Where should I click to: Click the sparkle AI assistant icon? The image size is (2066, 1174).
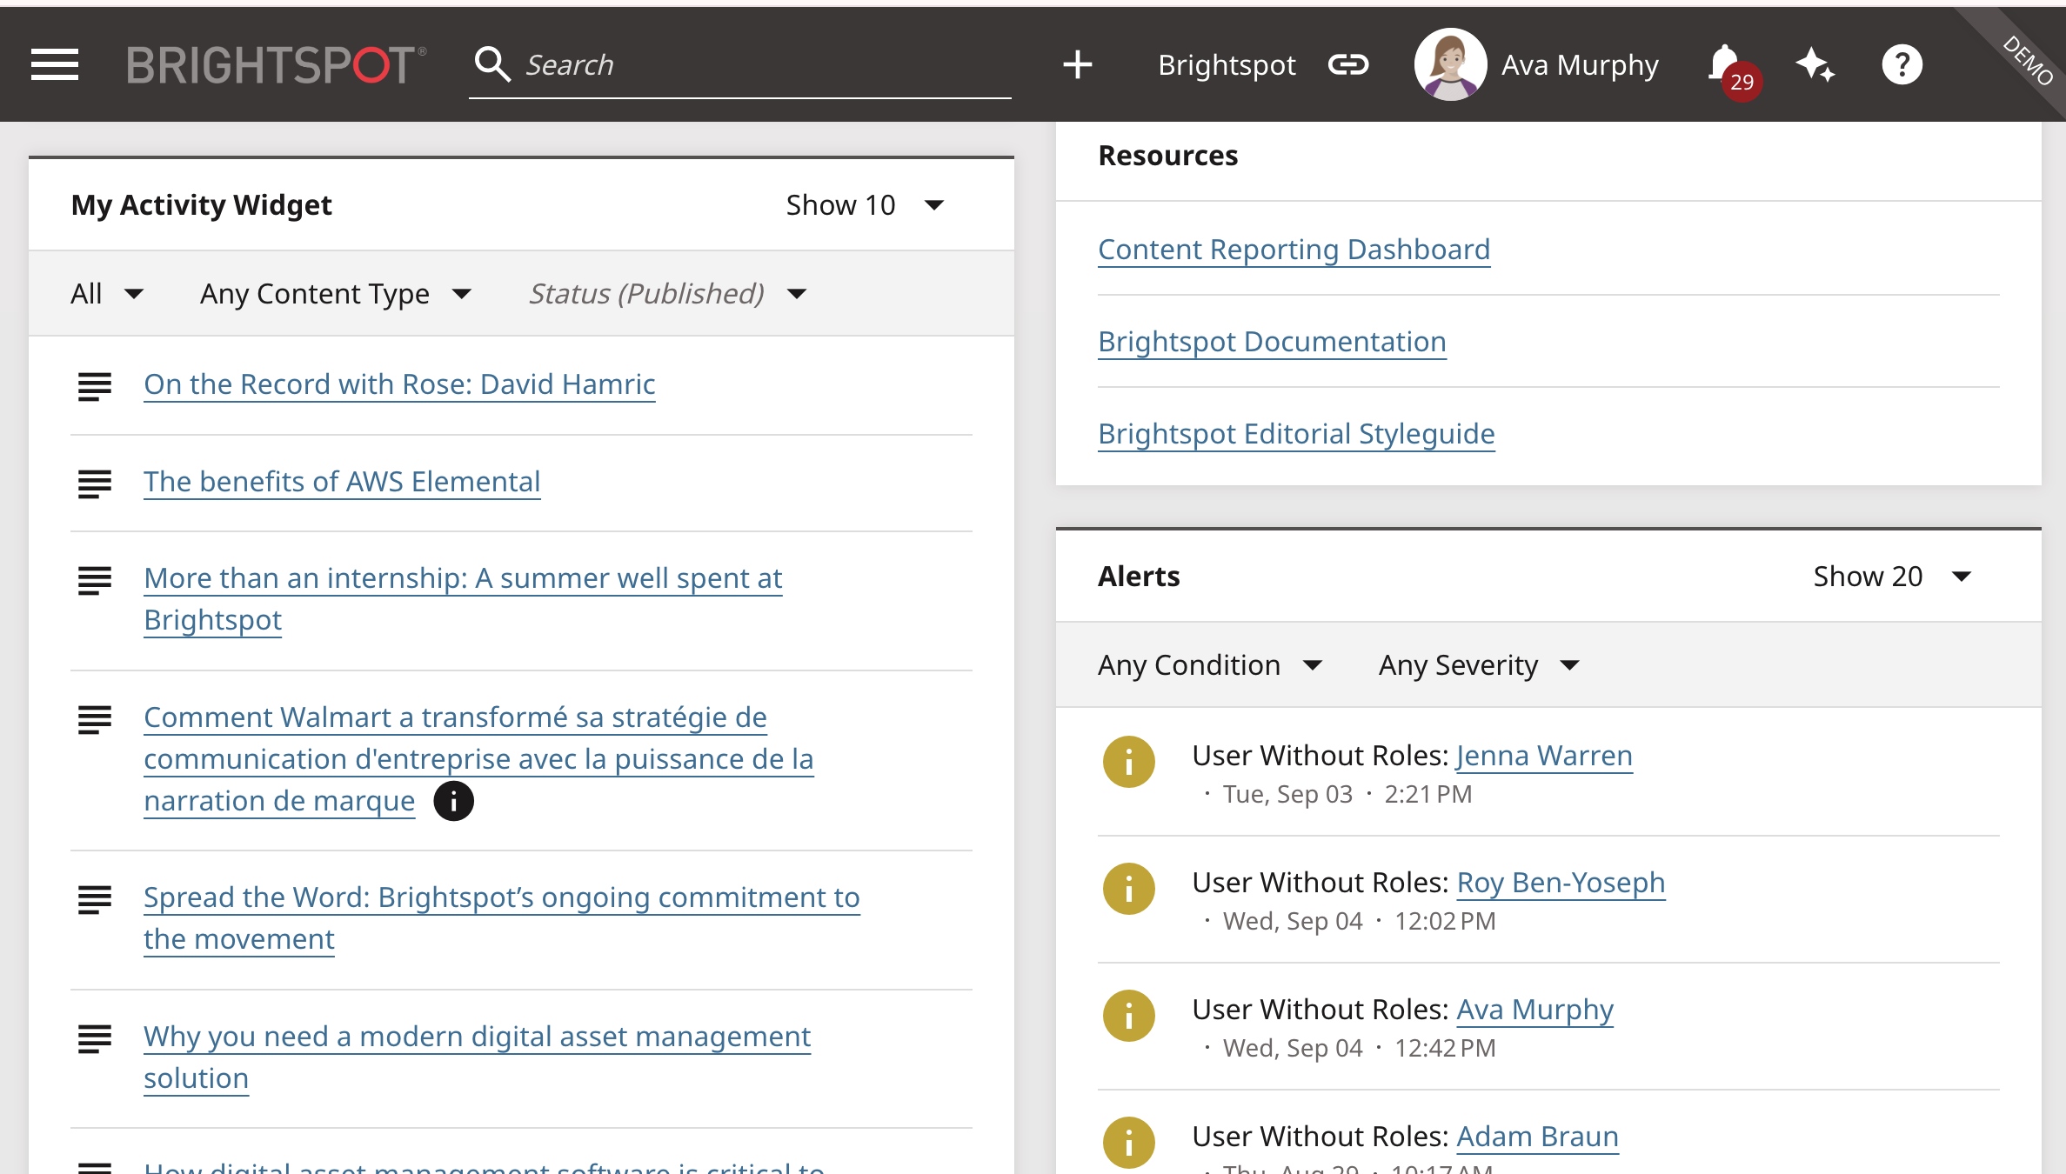[x=1815, y=64]
